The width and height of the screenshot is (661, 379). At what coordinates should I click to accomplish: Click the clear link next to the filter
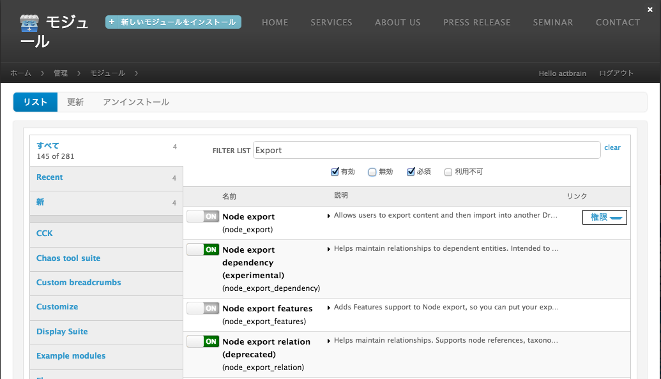(x=612, y=147)
